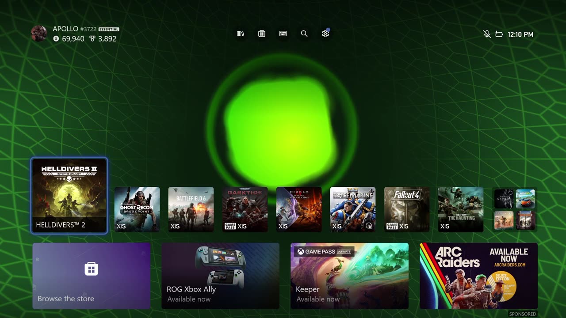Select the Gamerscore 69,940 indicator
Screen dimensions: 566x318
click(69, 39)
